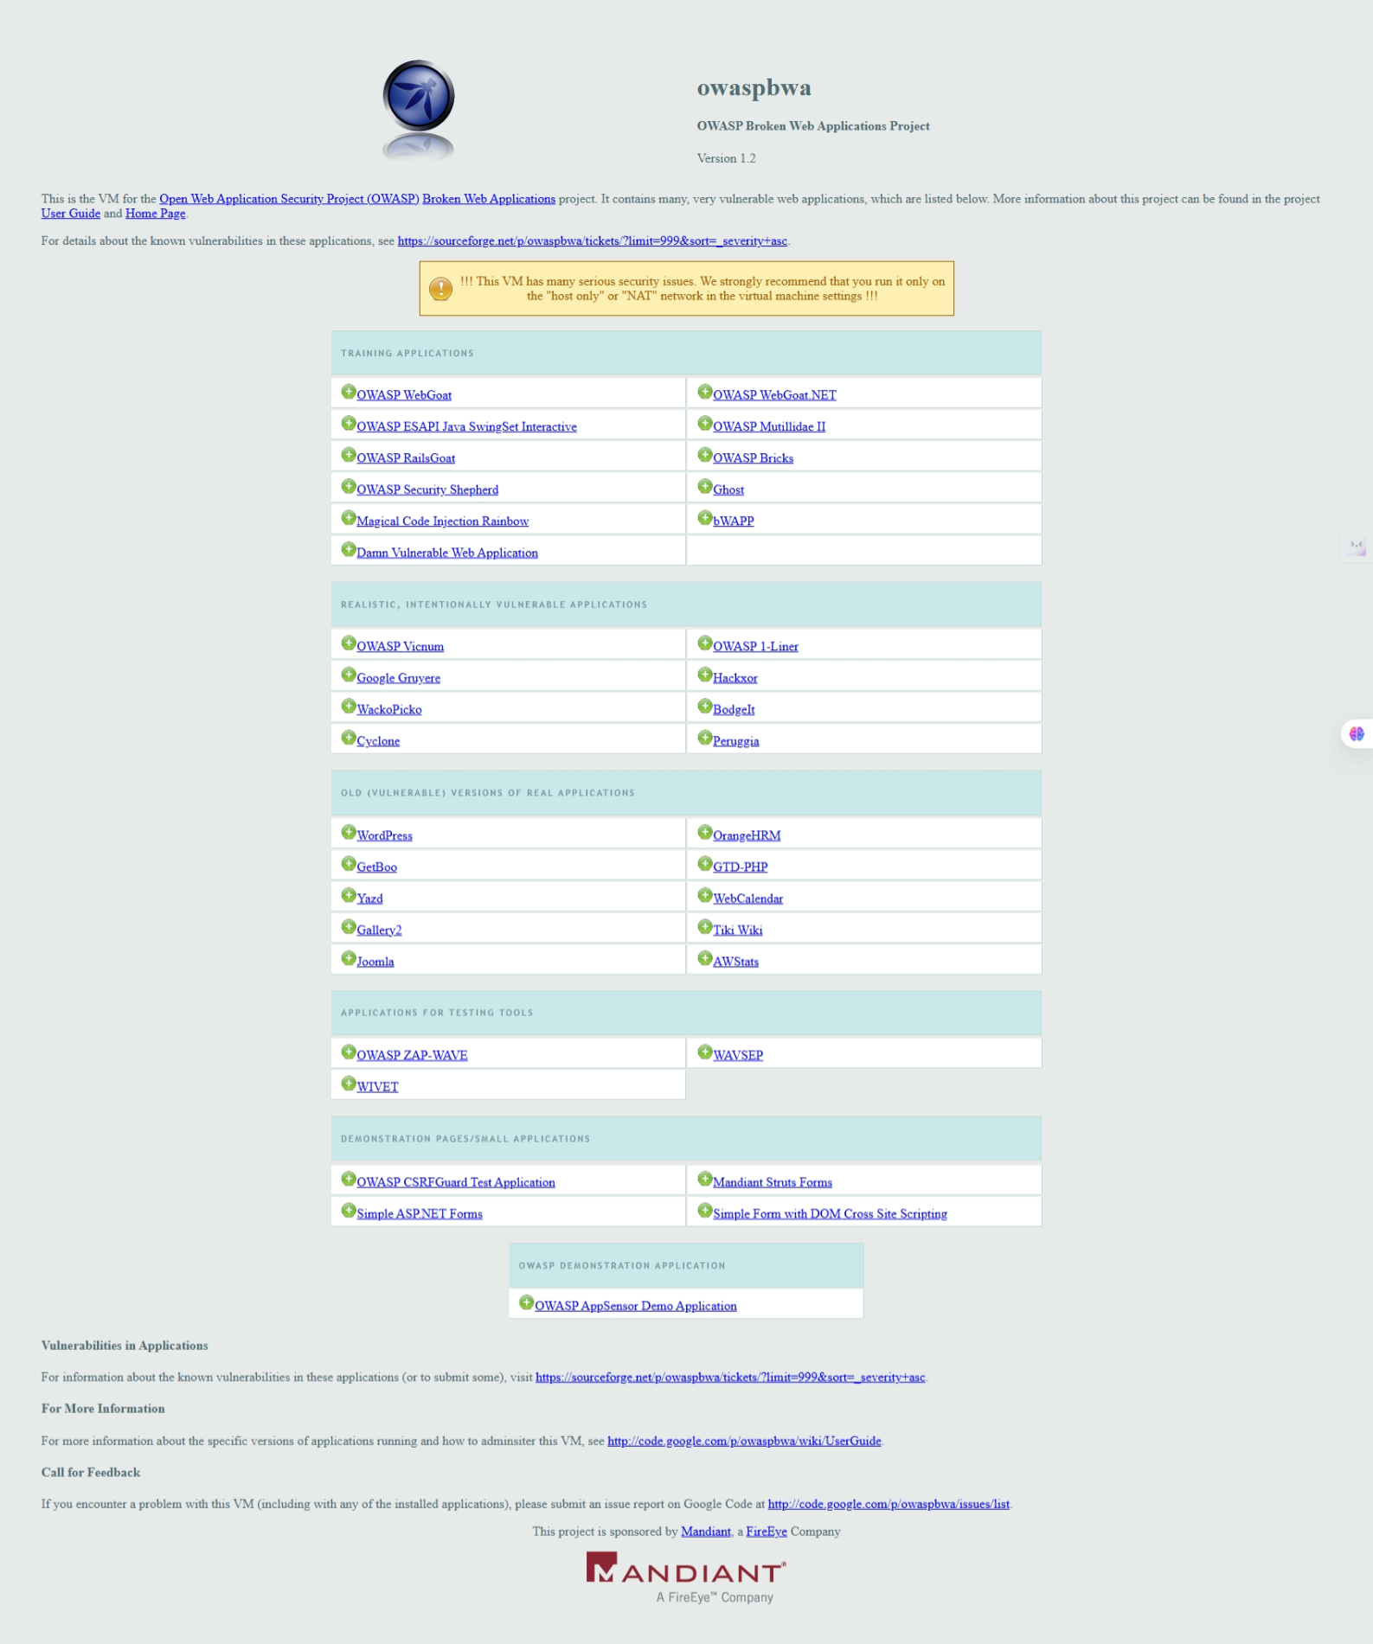Screen dimensions: 1373x1644
Task: Click the plus icon next to Yazd
Action: 349,895
